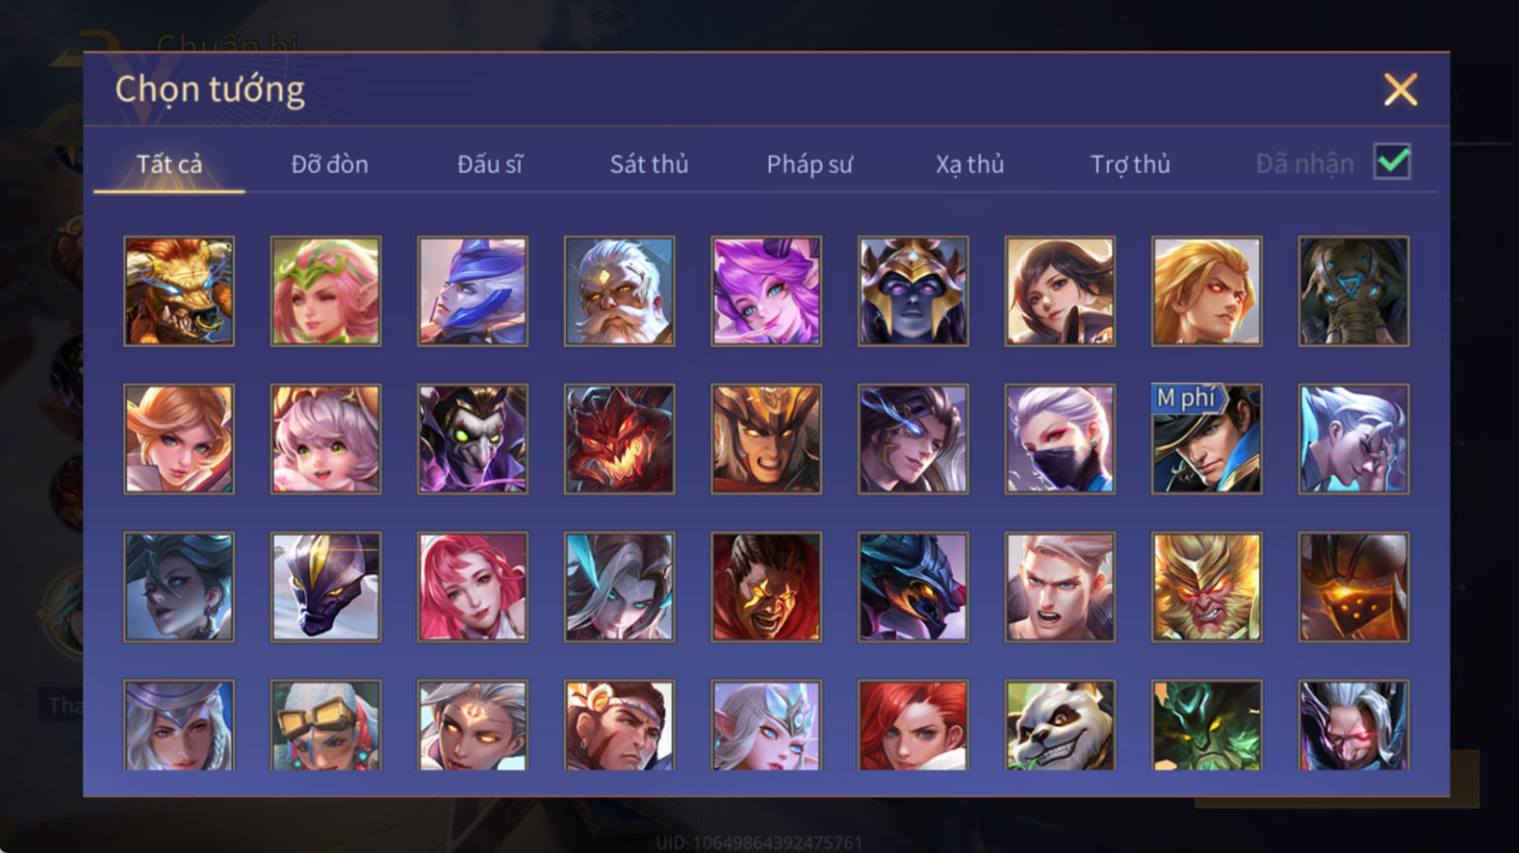Select the hero marked 'M phí'
The image size is (1519, 853).
coord(1207,439)
